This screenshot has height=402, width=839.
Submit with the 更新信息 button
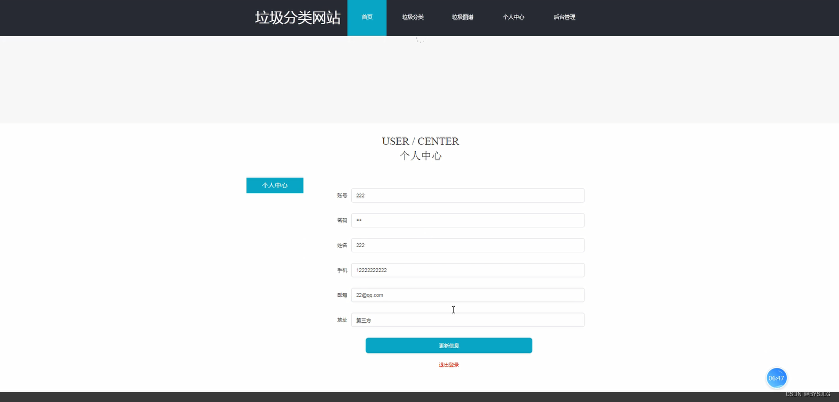[449, 346]
